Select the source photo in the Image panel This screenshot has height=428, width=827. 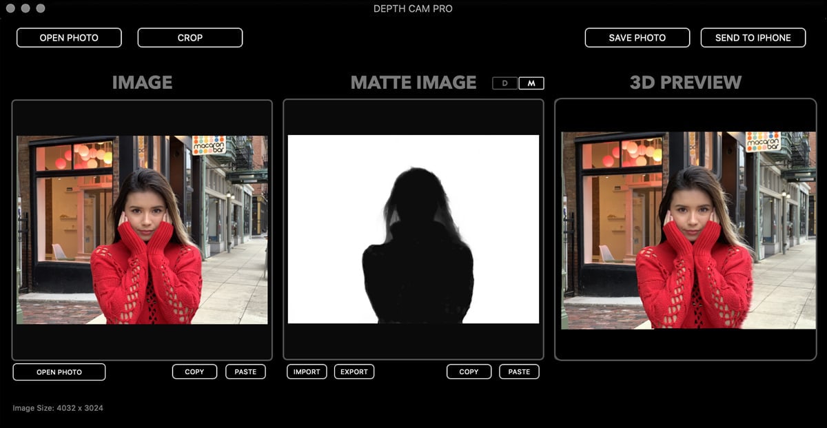tap(142, 230)
